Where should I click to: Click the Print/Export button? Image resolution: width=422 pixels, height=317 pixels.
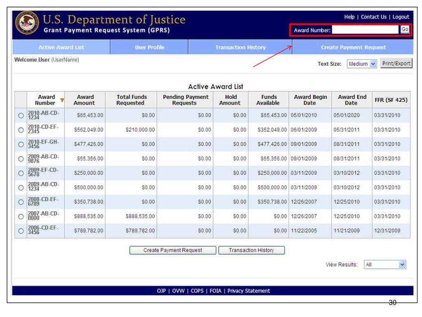click(x=396, y=63)
